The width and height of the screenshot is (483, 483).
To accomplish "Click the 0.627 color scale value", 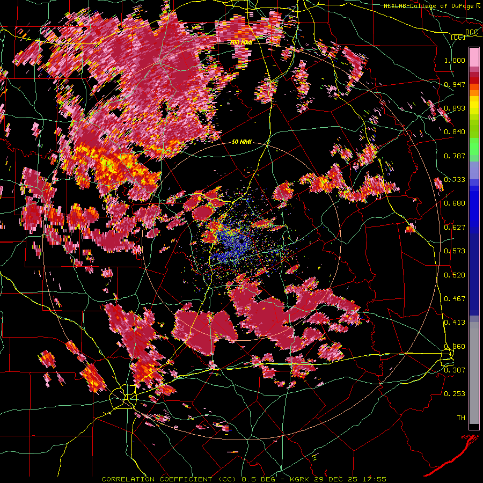I will point(455,228).
